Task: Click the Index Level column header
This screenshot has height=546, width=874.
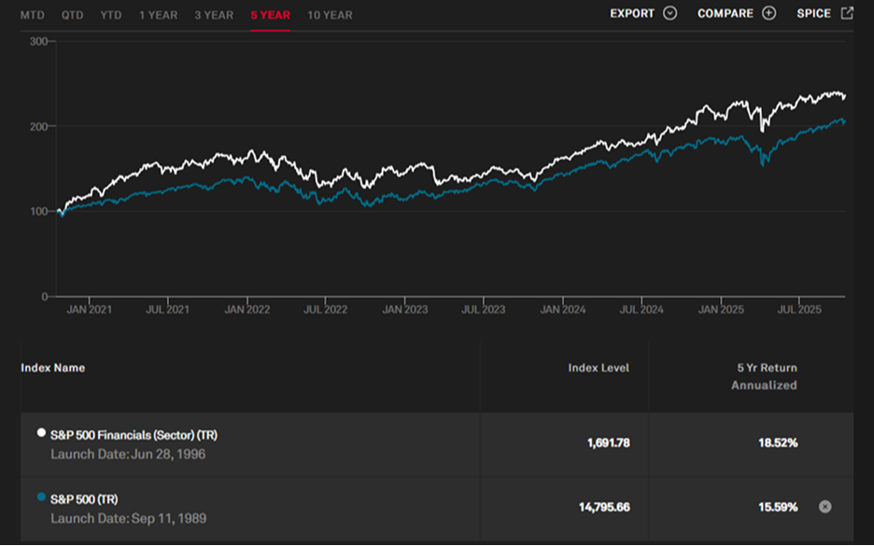Action: [x=598, y=368]
